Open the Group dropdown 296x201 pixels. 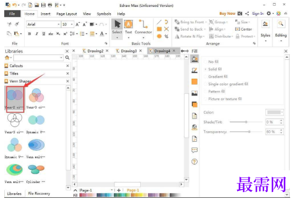point(218,22)
